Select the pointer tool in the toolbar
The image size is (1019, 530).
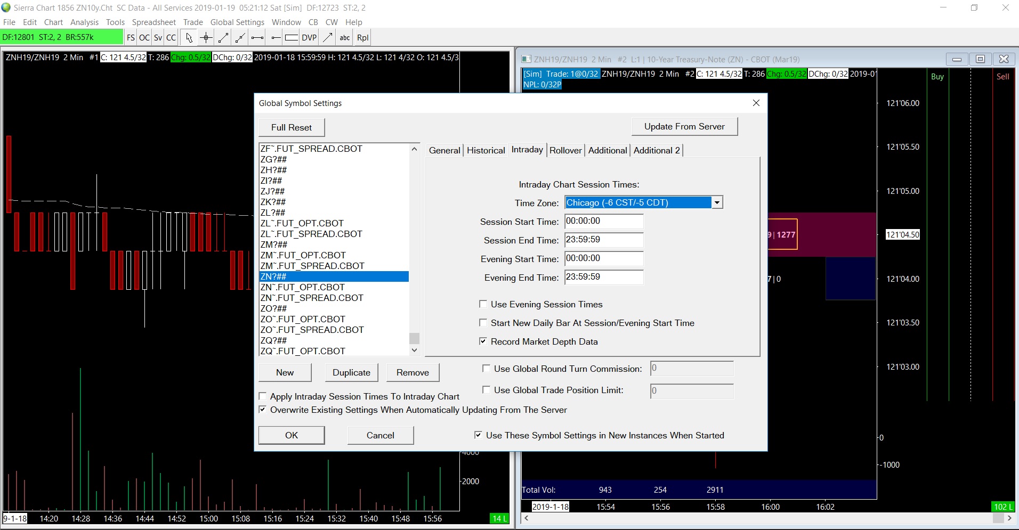click(x=189, y=37)
